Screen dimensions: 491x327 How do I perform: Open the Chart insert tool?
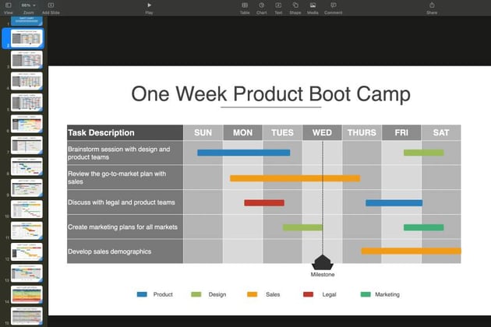262,6
